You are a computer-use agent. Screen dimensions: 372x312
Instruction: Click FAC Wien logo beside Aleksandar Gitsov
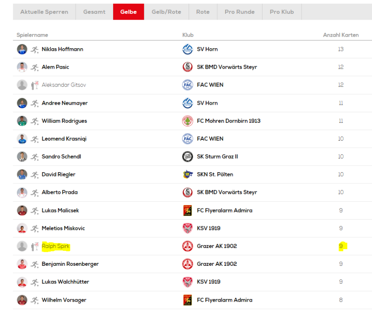[x=188, y=85]
